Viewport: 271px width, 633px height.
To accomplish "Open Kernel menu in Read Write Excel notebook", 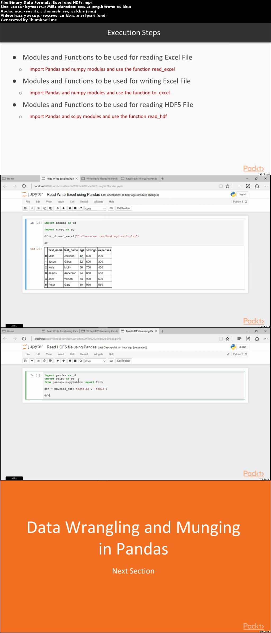I will [x=84, y=202].
